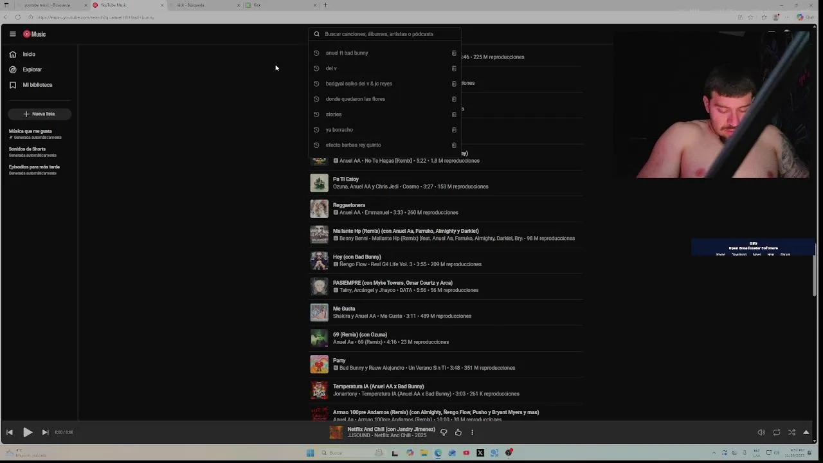
Task: Open the Hoy (con Bad Bunny) song
Action: (x=357, y=257)
